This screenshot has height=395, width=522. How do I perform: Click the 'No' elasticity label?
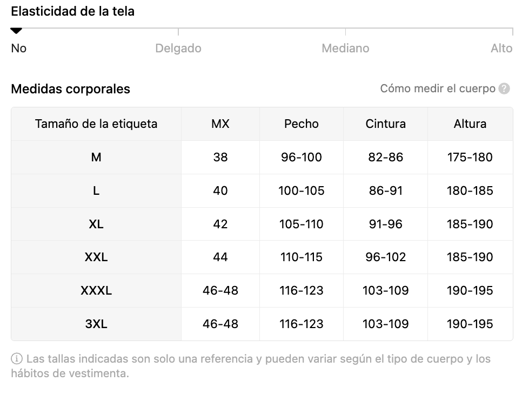[x=19, y=49]
